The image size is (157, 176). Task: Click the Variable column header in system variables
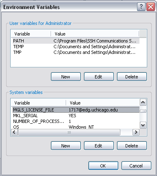(38, 103)
